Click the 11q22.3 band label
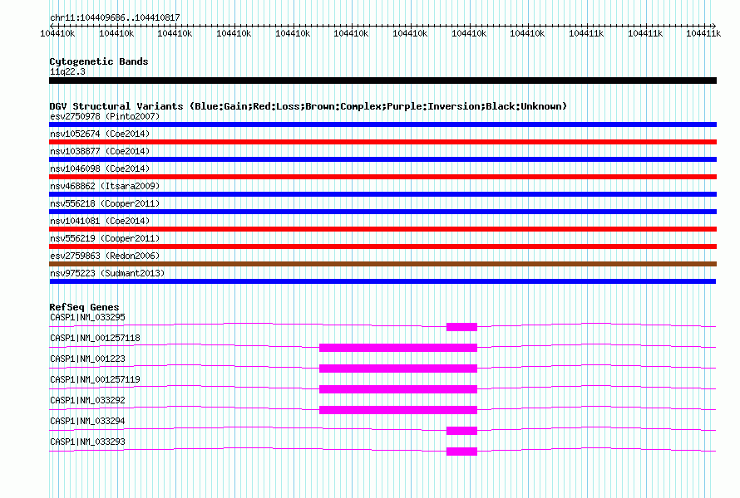The image size is (740, 498). coord(67,71)
